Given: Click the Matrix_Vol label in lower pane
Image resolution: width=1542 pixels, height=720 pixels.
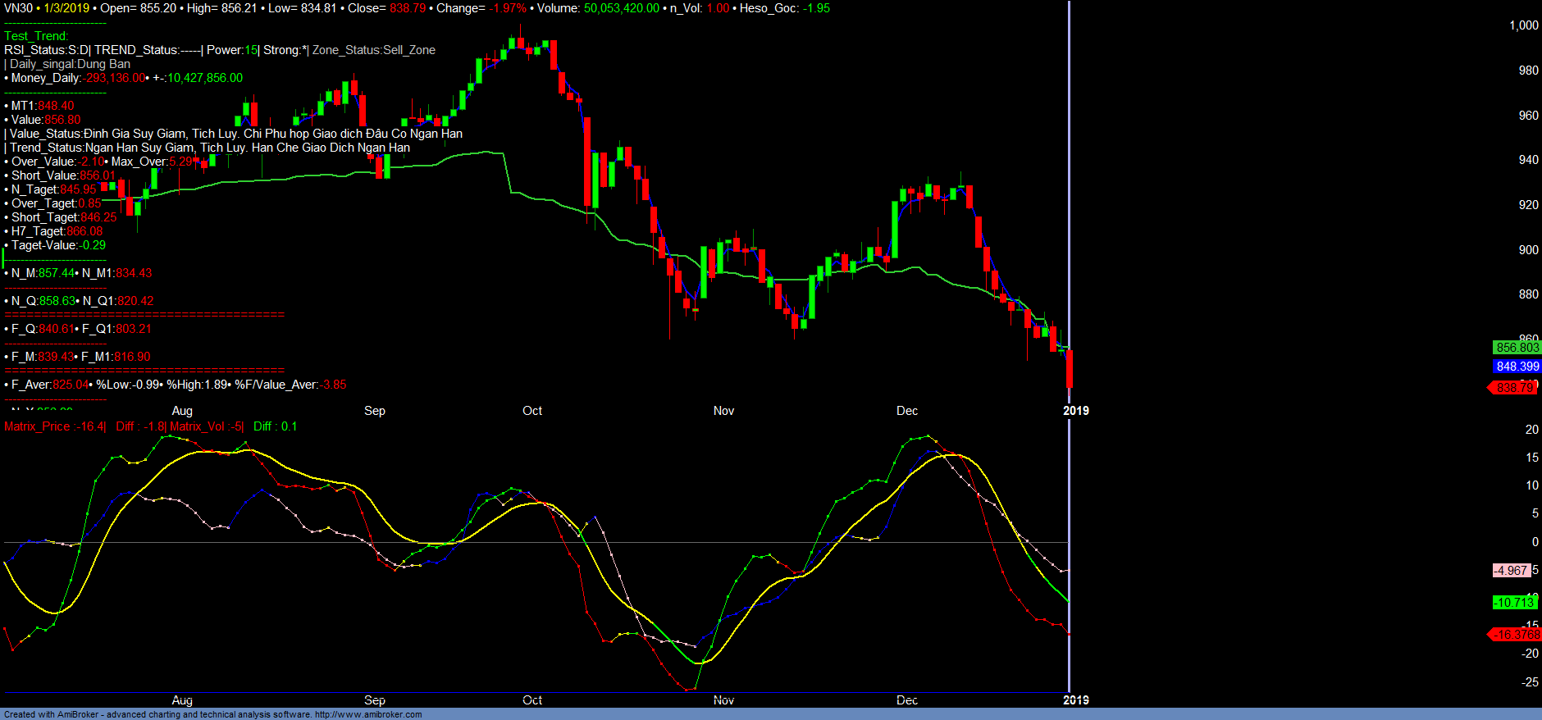Looking at the screenshot, I should click(197, 426).
